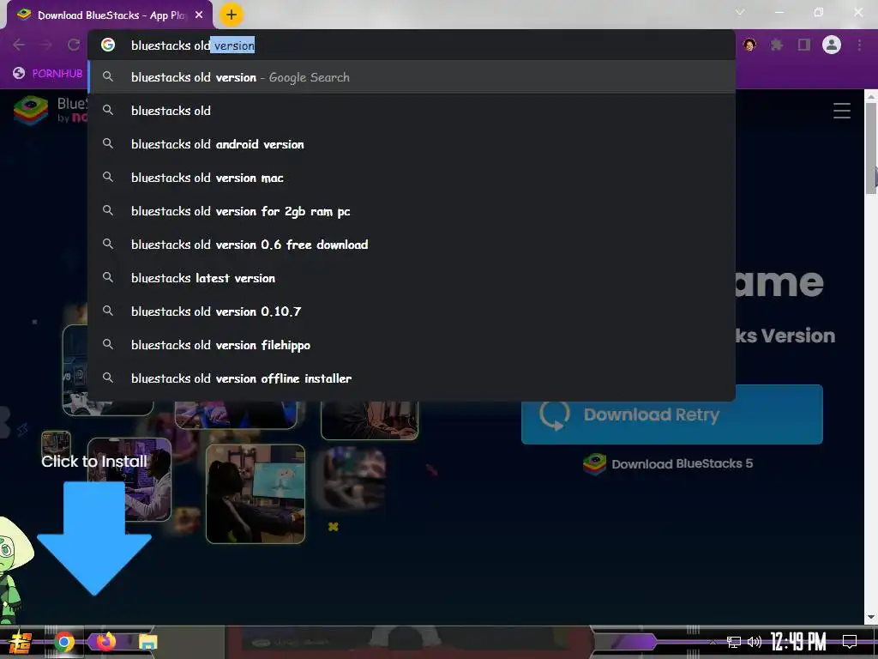Select 'bluestacks old version 0.10.7' suggestion
Screen dimensions: 878x659
(x=412, y=311)
